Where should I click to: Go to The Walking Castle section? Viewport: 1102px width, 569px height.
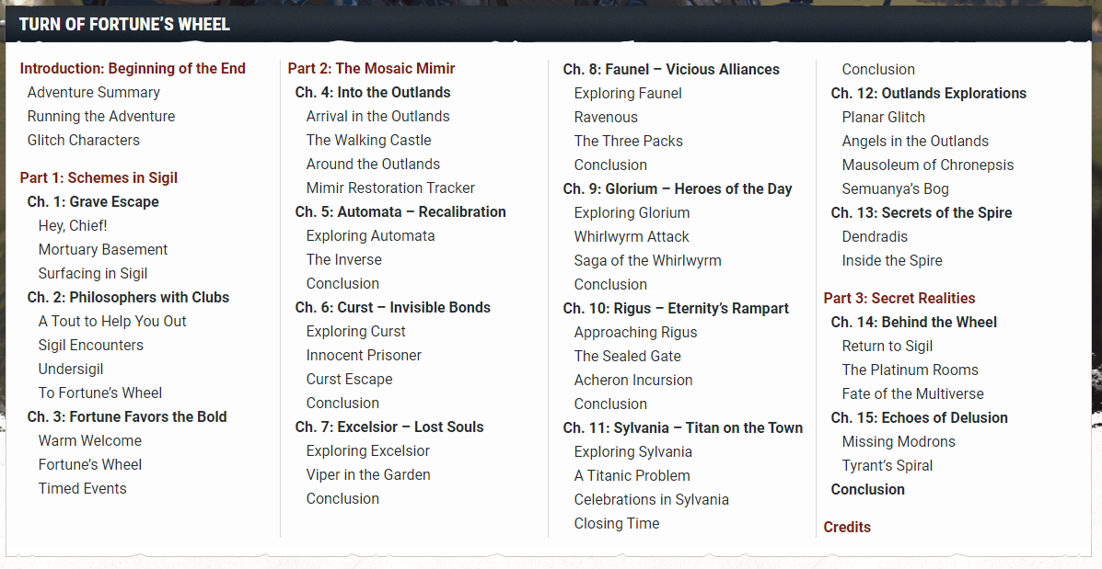(x=368, y=141)
